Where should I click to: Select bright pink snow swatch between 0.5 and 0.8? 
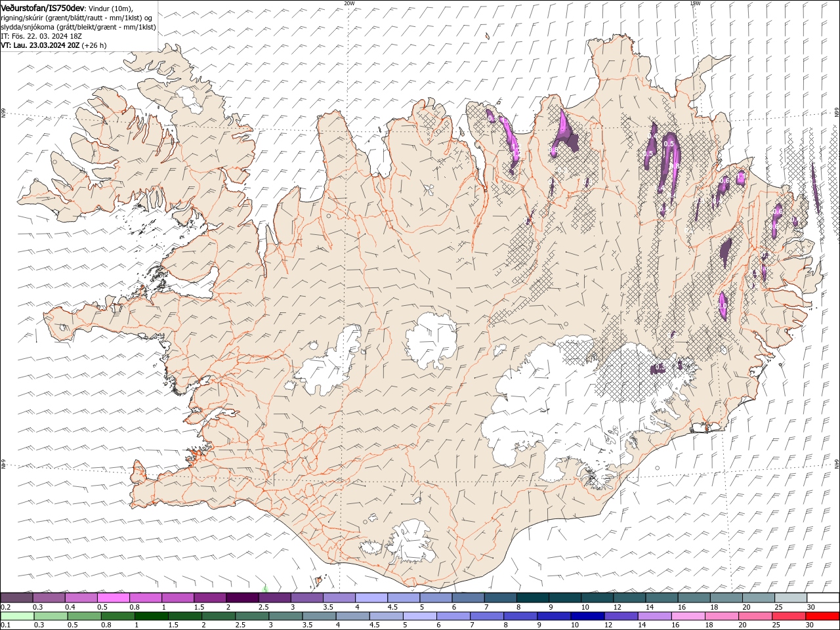[x=113, y=598]
